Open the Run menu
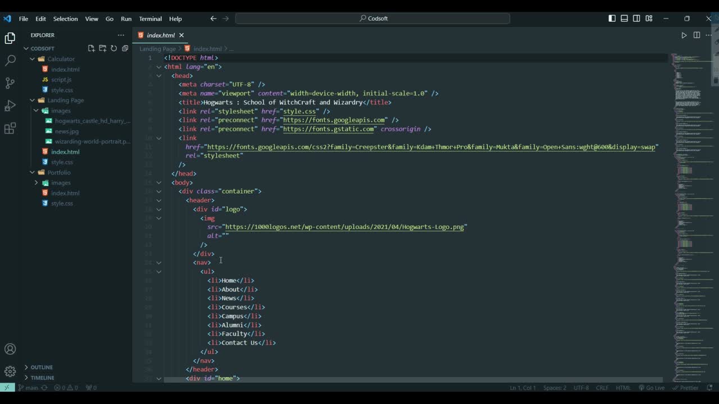Screen dimensions: 719x404 [x=126, y=19]
